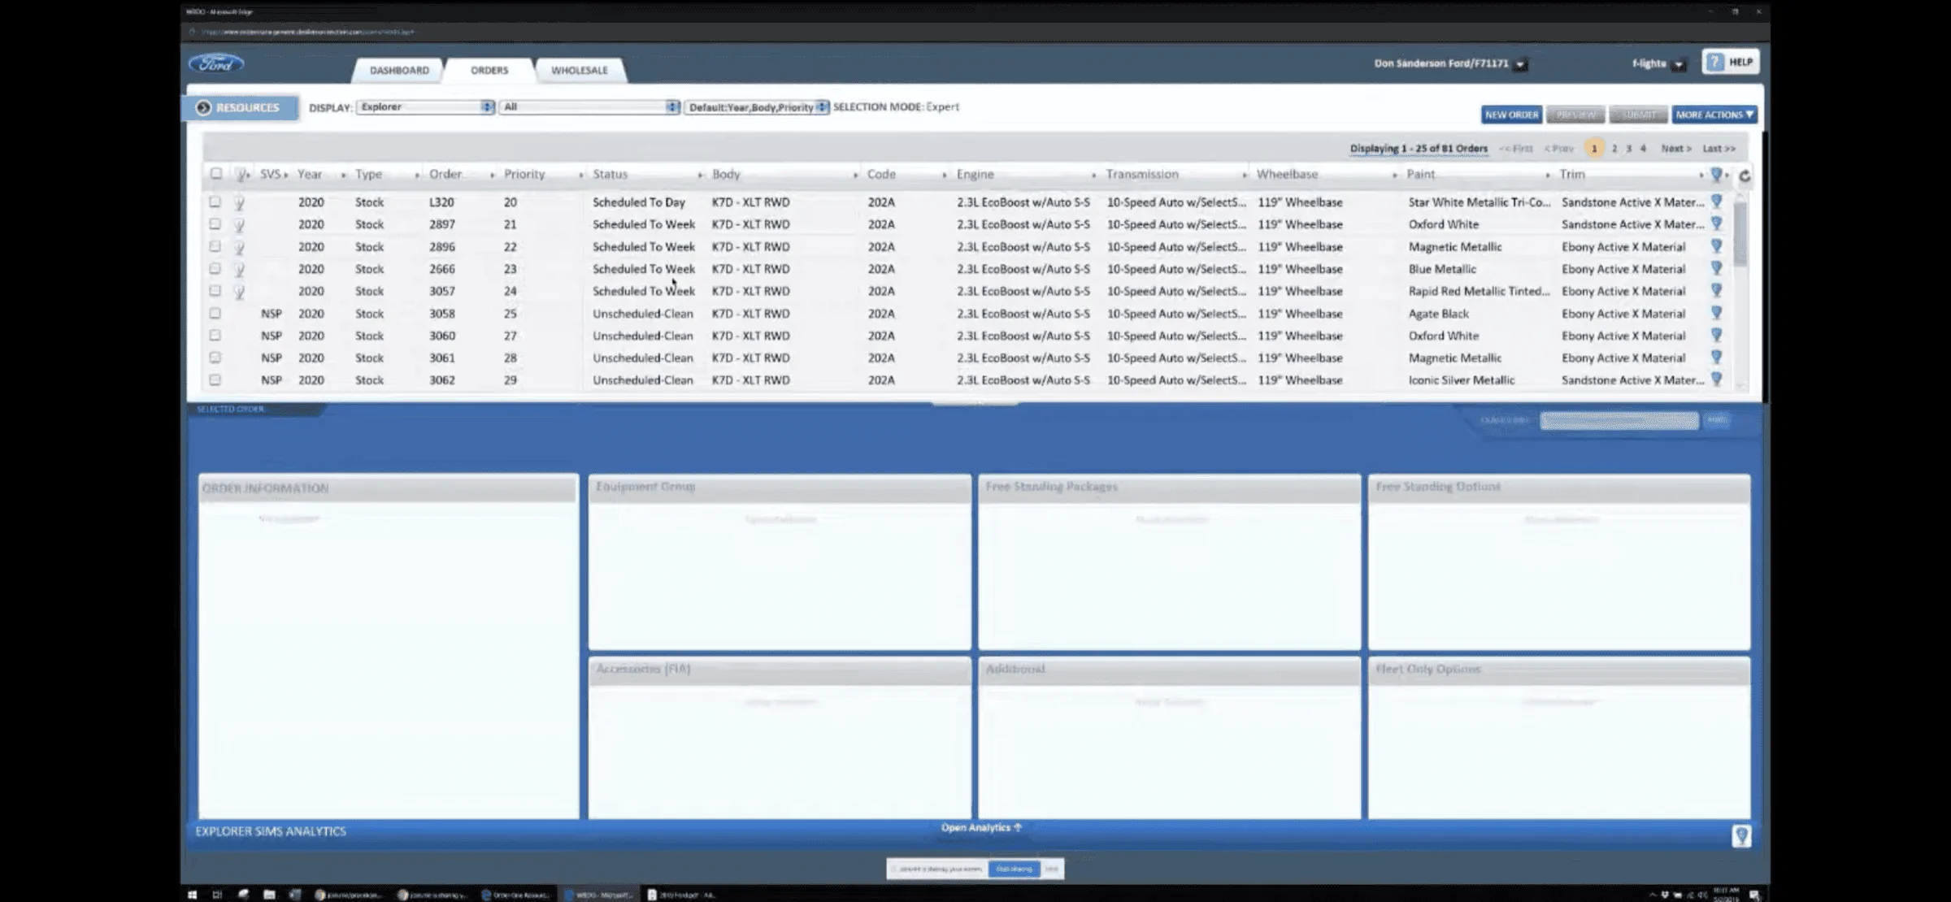Click blue tip icon at end of order 3061 row
Image resolution: width=1951 pixels, height=902 pixels.
pyautogui.click(x=1716, y=357)
